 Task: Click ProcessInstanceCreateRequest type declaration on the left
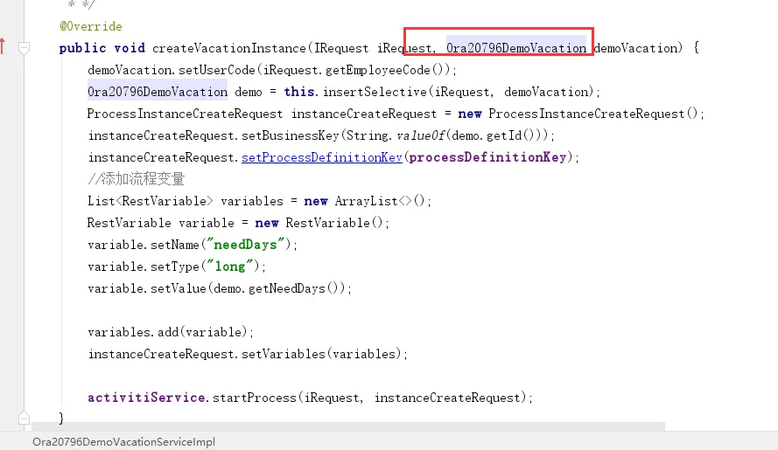pyautogui.click(x=185, y=114)
